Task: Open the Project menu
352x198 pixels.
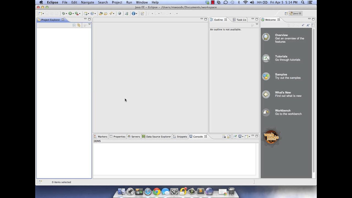Action: tap(117, 2)
